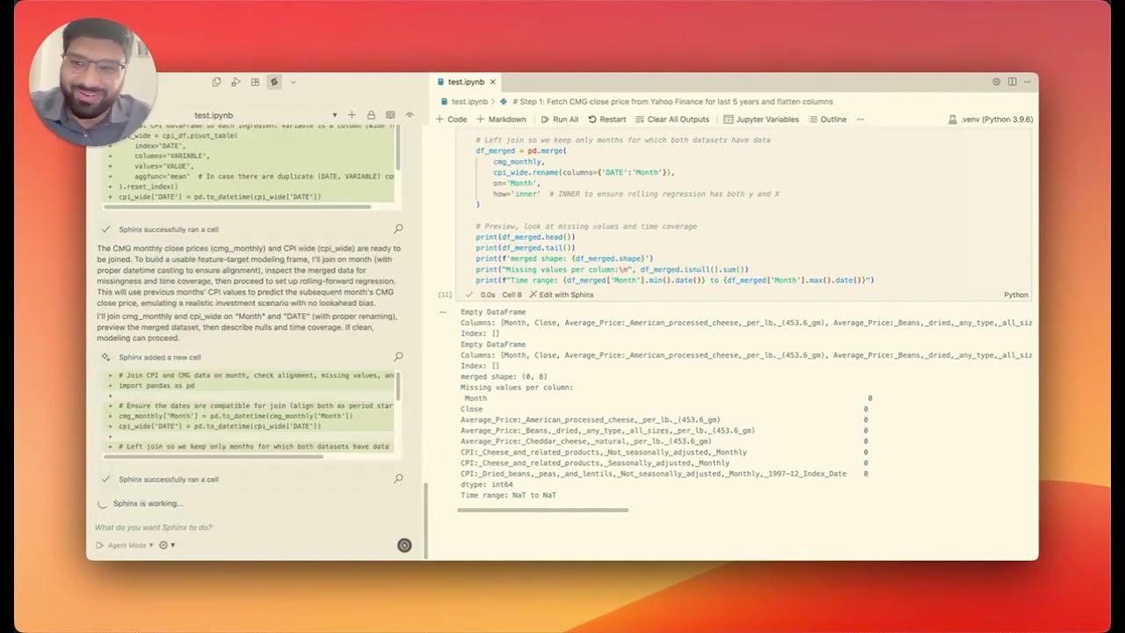
Task: Clear All Outputs in the notebook
Action: (671, 119)
